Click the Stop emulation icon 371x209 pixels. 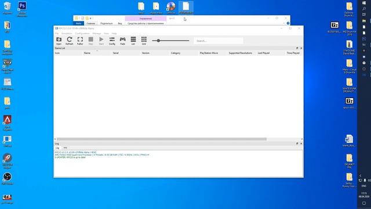click(x=90, y=41)
